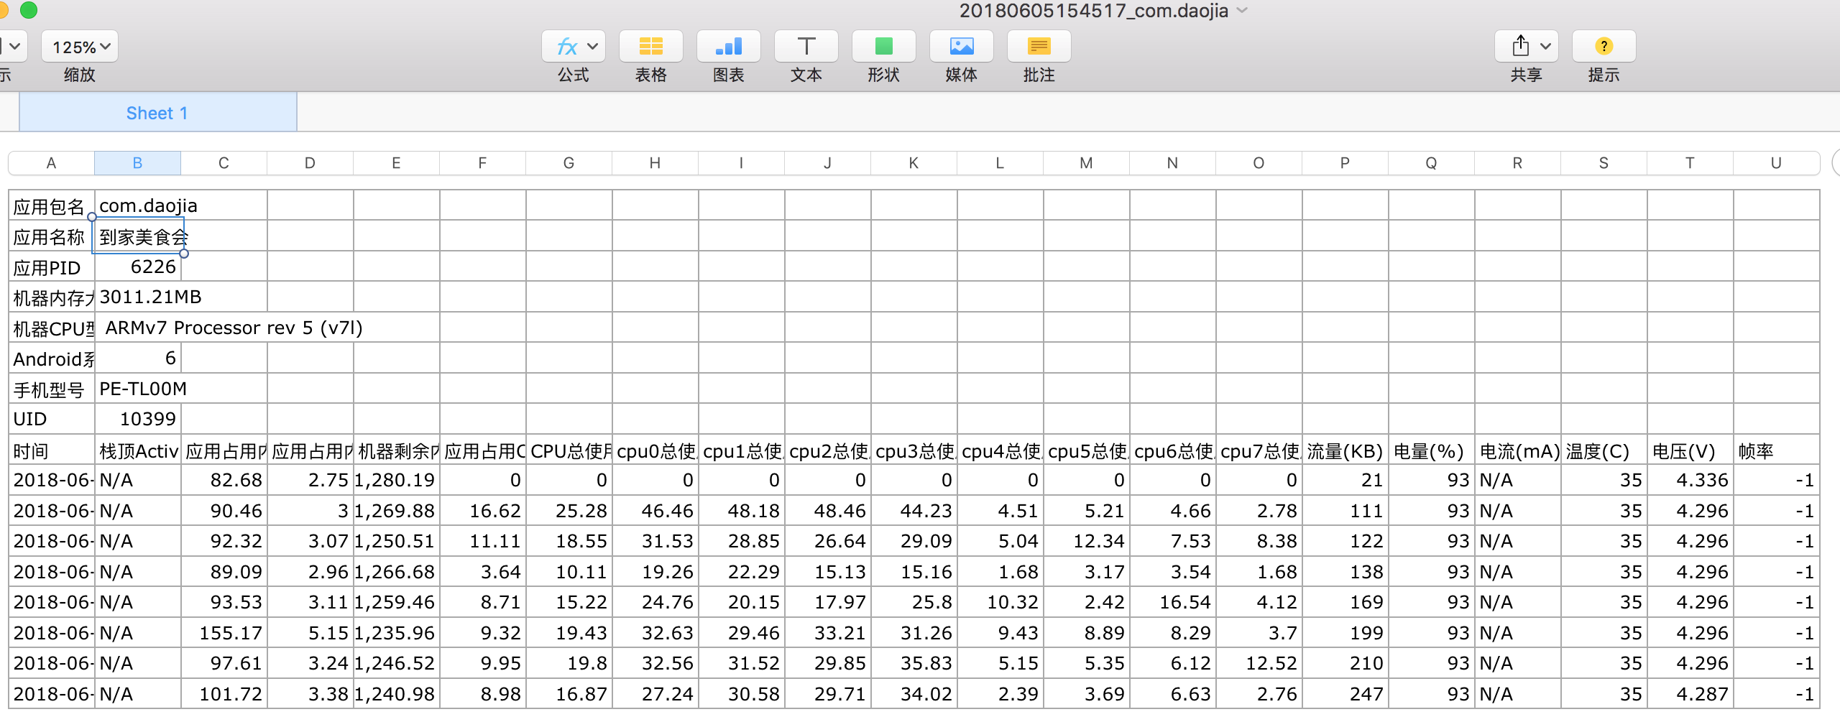Select the cell with value 35.83
1840x717 pixels.
[x=914, y=663]
